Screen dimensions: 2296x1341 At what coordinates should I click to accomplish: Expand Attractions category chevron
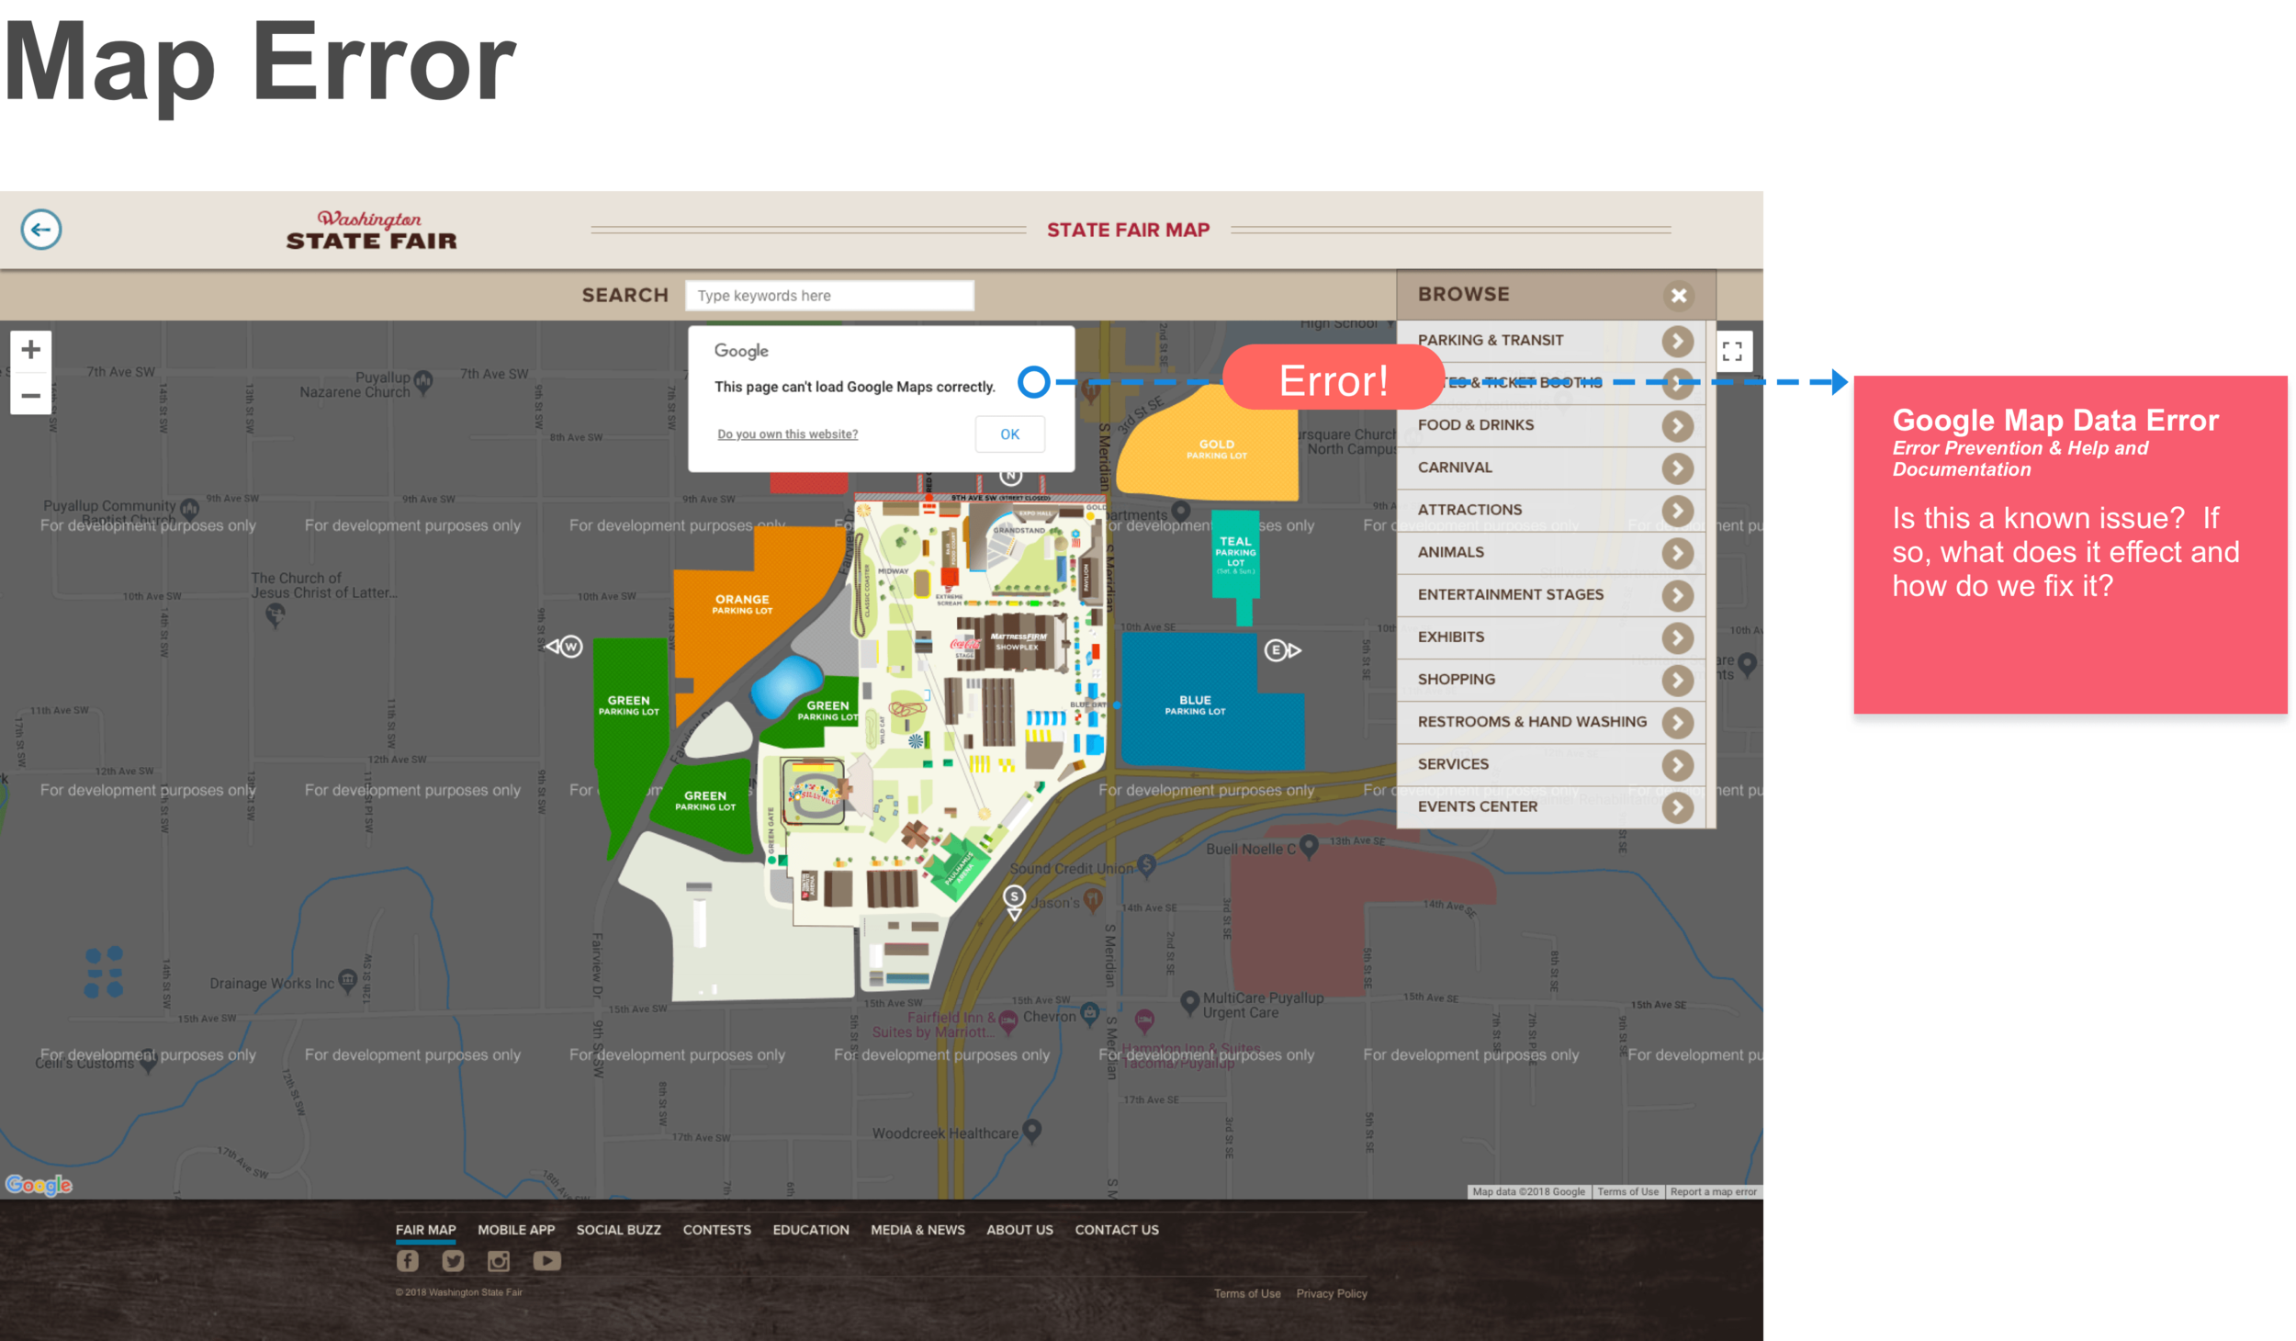(1678, 511)
